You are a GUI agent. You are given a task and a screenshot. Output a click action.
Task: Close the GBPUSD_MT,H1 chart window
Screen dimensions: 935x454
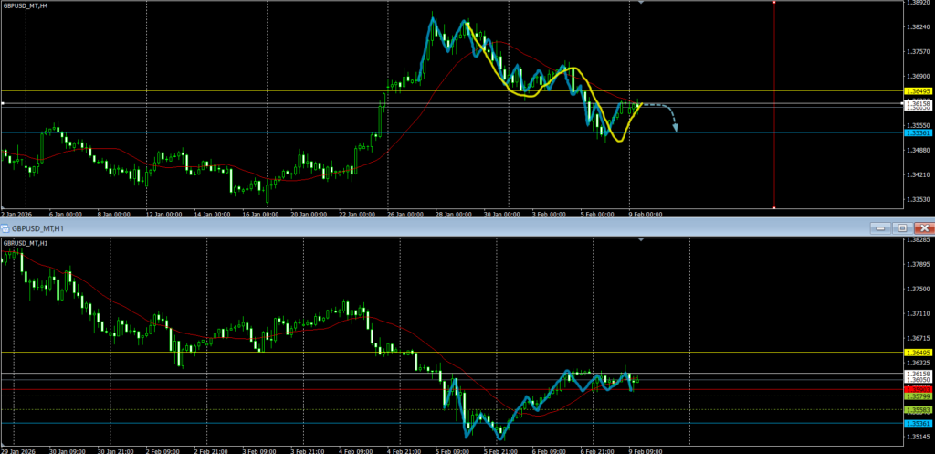tap(924, 227)
